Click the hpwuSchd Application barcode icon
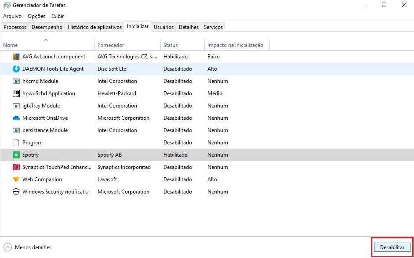The width and height of the screenshot is (414, 258). click(16, 93)
